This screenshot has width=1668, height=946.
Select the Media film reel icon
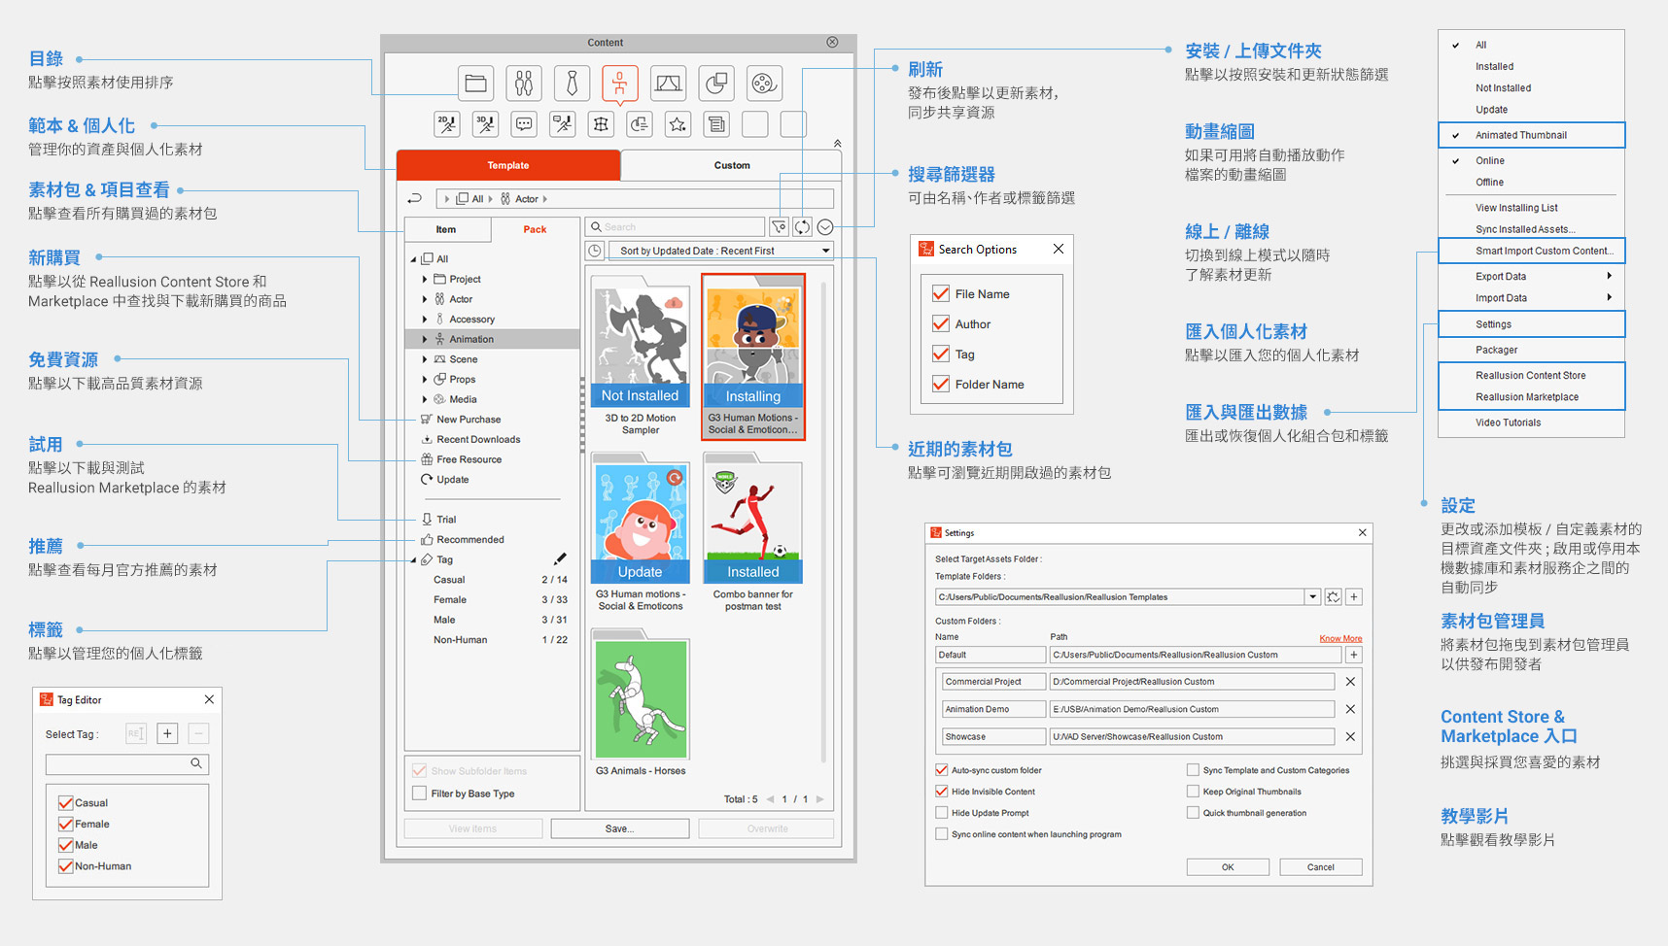(x=764, y=84)
